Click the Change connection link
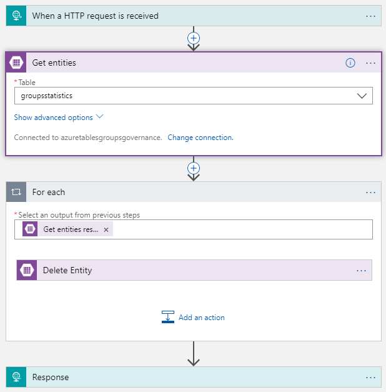 point(200,138)
